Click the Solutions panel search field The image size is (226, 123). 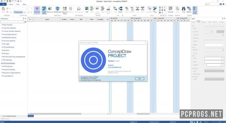12,22
